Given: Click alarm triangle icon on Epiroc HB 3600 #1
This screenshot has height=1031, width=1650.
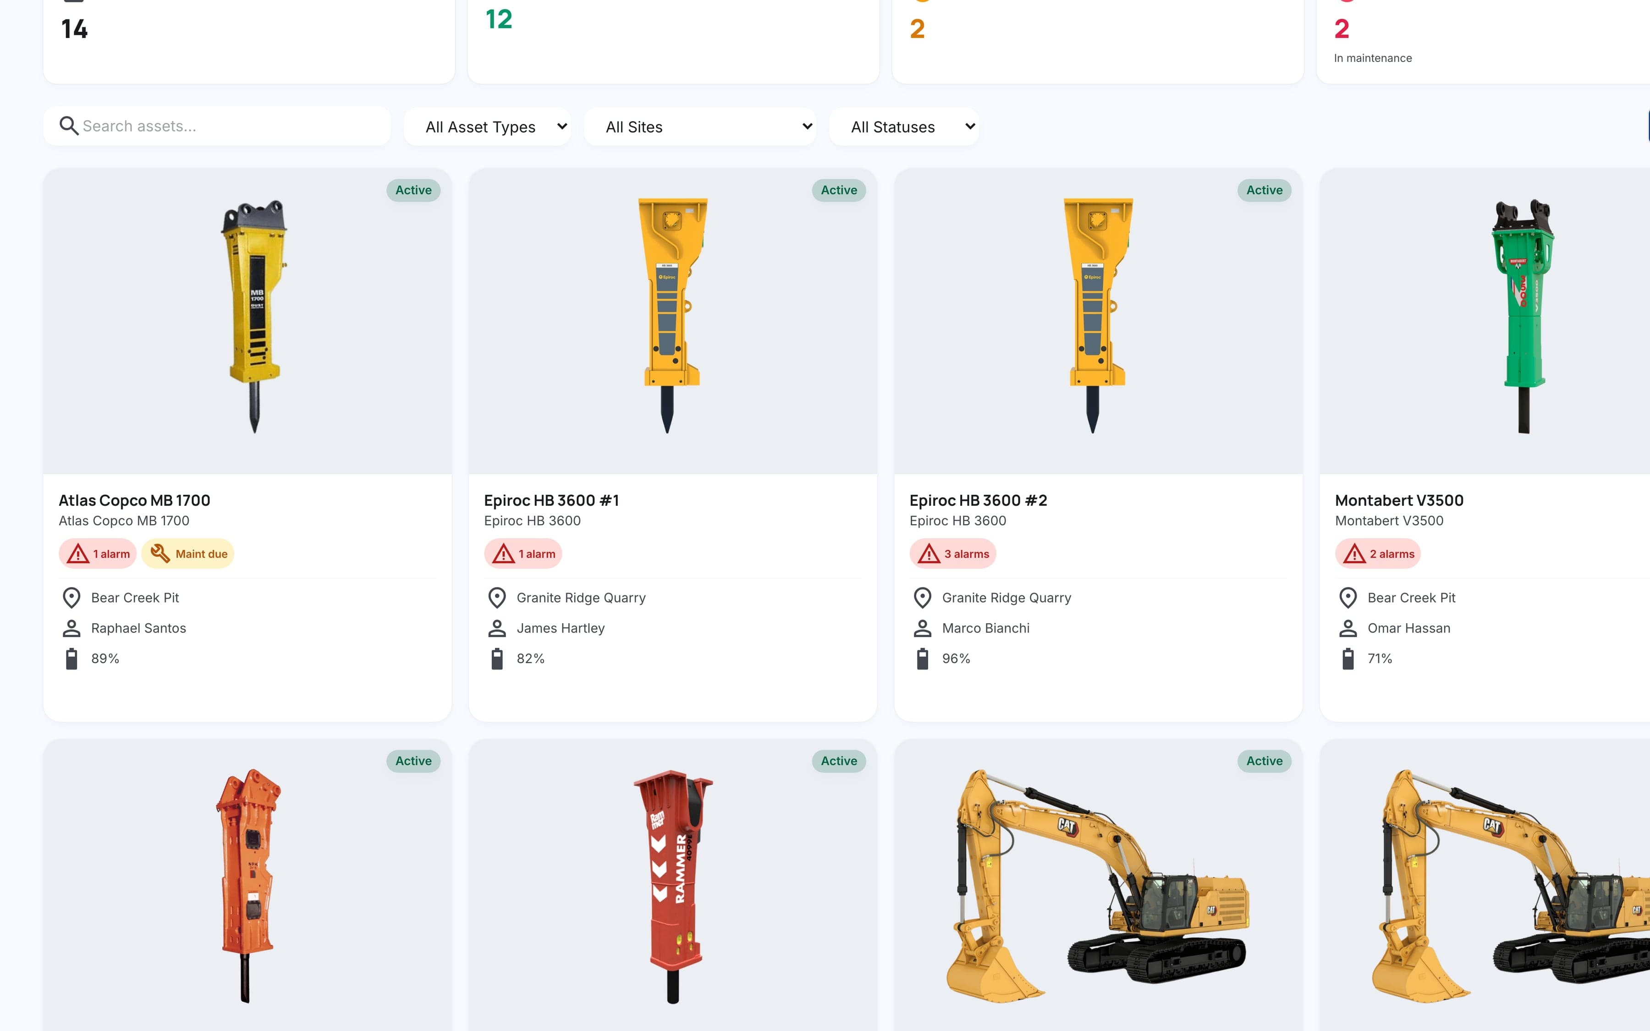Looking at the screenshot, I should tap(504, 554).
